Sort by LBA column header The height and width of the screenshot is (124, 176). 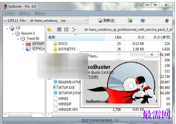click(113, 37)
